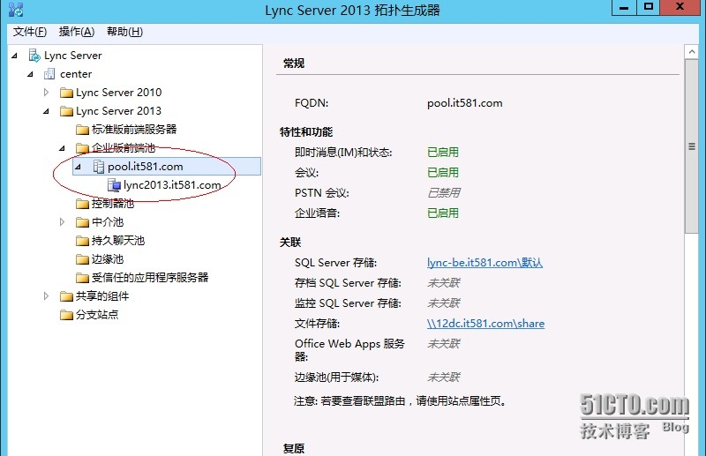Click the scroll up arrow of details pane
Screen dimensions: 706x456
[692, 52]
